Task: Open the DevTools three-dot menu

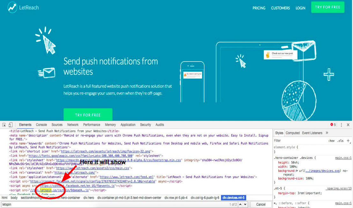Action: click(341, 125)
